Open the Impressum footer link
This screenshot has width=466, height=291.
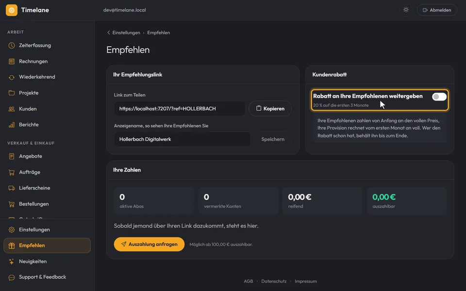point(306,281)
